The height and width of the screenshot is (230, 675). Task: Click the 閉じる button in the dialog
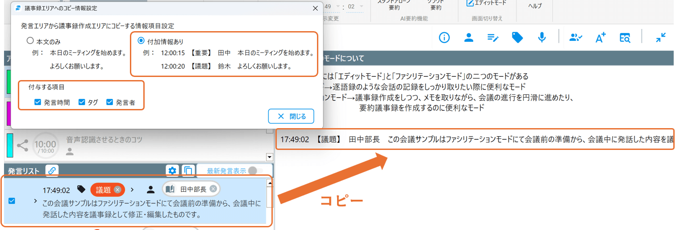291,116
